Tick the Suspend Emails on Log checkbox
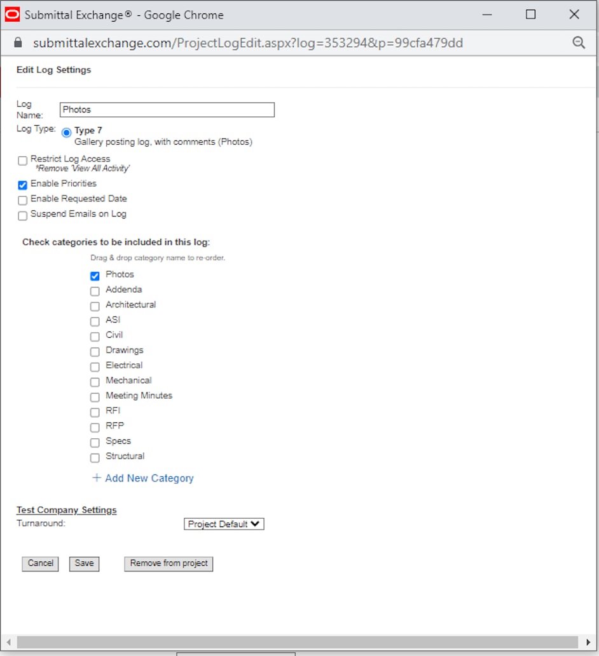Image resolution: width=599 pixels, height=656 pixels. click(23, 215)
